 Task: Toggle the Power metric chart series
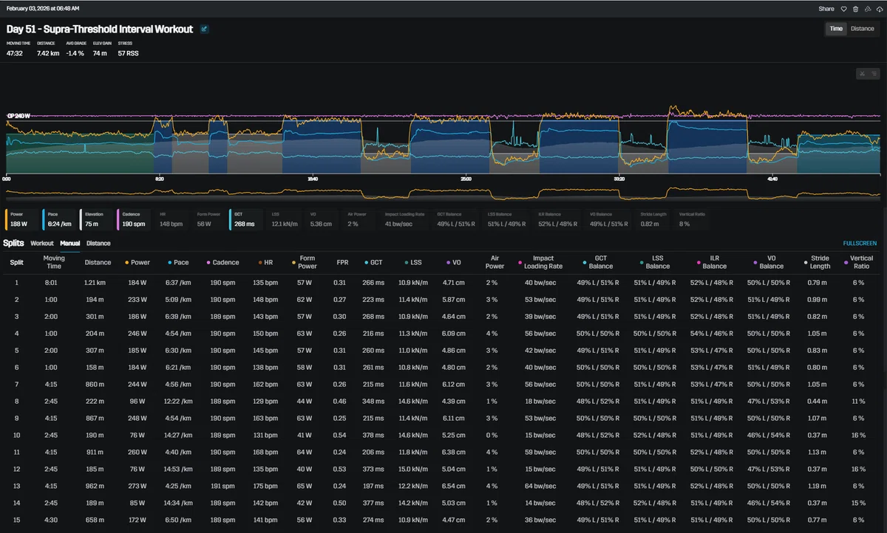[x=23, y=219]
